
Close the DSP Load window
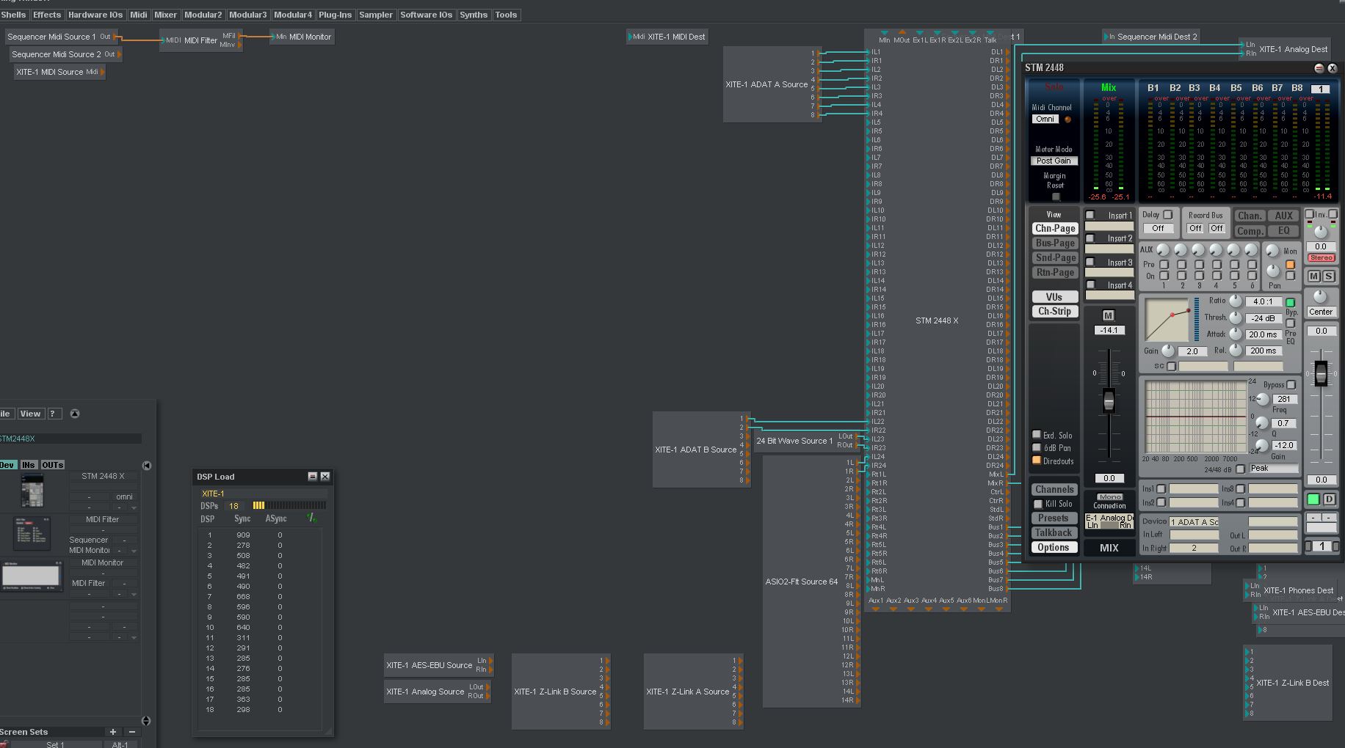[x=325, y=477]
